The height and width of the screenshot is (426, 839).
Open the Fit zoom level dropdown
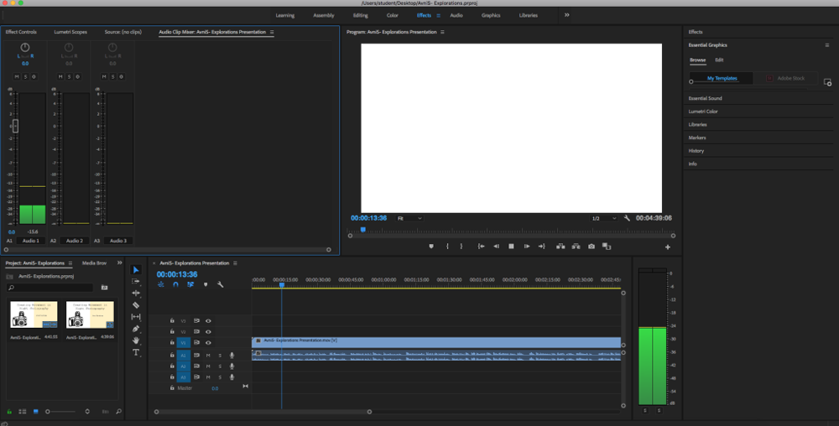click(x=409, y=218)
